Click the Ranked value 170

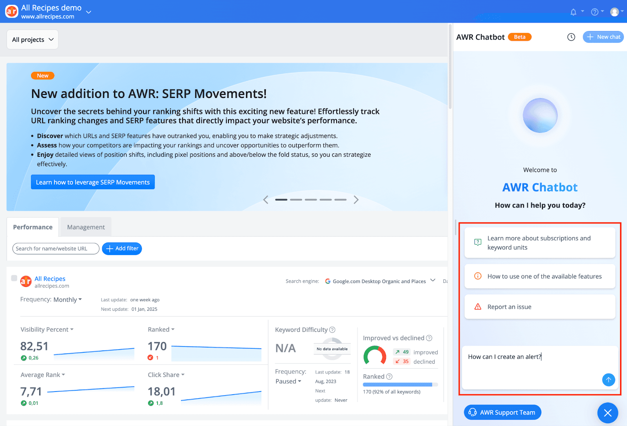[157, 346]
